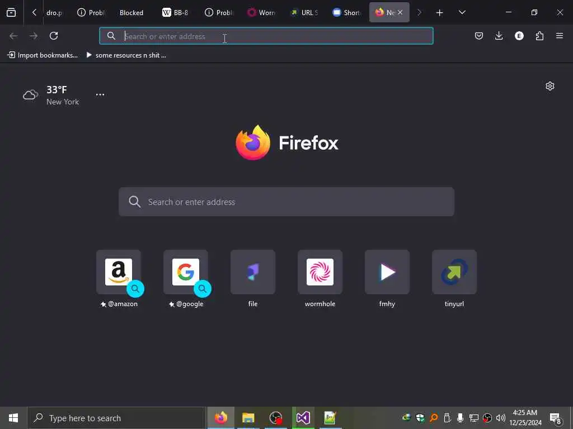Open the Downloads panel
Image resolution: width=573 pixels, height=429 pixels.
(x=499, y=36)
